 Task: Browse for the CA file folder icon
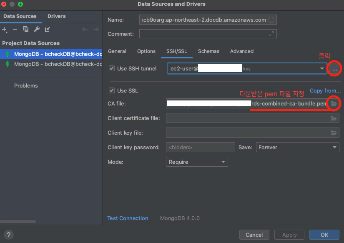(x=334, y=103)
